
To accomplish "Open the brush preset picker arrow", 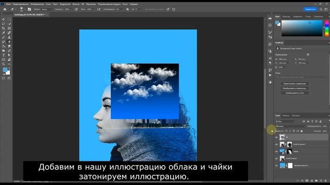I will click(25, 9).
